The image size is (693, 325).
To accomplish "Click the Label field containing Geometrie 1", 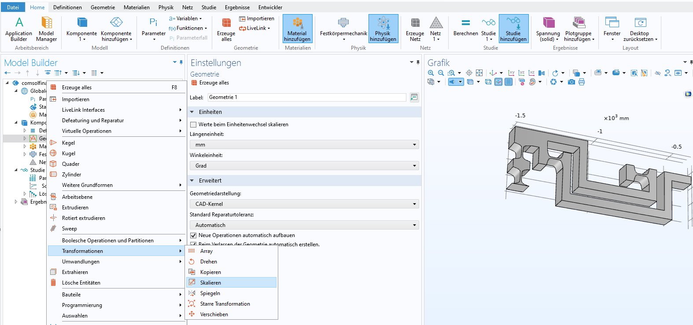I will point(306,97).
